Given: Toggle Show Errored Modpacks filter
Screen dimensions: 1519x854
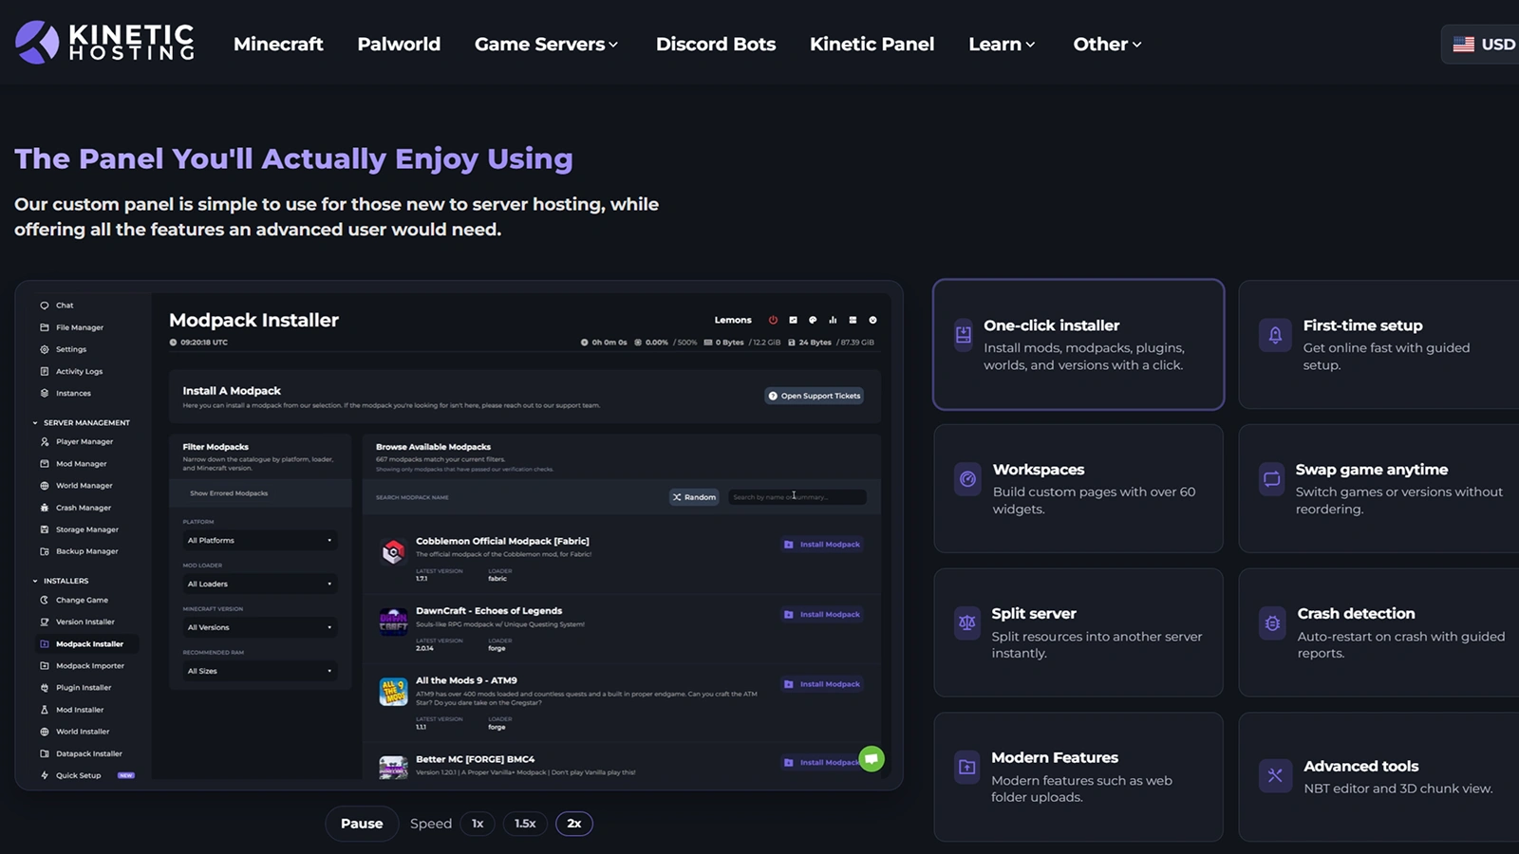Looking at the screenshot, I should (229, 493).
